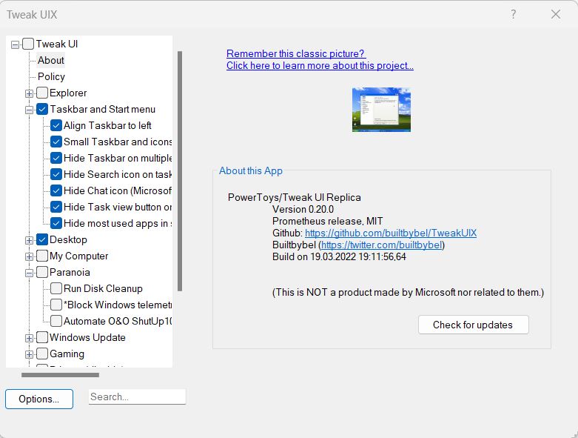Check the Paranoia category checkbox
This screenshot has width=578, height=438.
tap(42, 272)
